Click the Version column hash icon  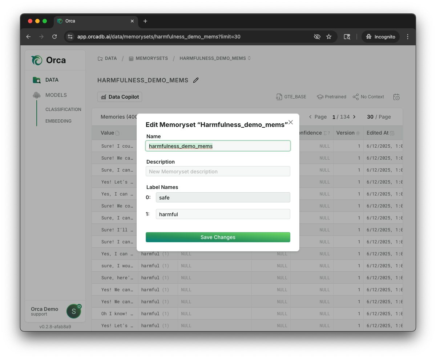[358, 133]
